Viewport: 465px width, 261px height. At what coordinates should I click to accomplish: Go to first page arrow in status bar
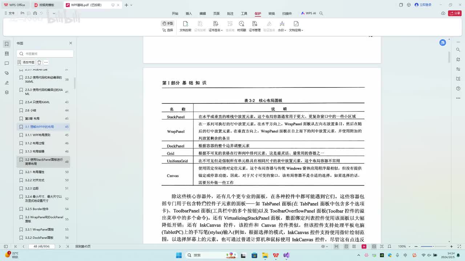16,246
